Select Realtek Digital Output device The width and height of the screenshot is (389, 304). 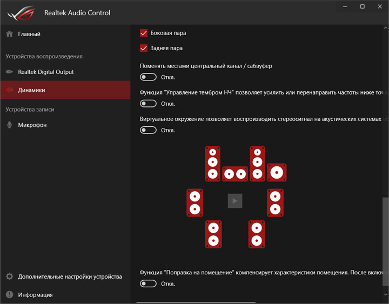pos(45,72)
